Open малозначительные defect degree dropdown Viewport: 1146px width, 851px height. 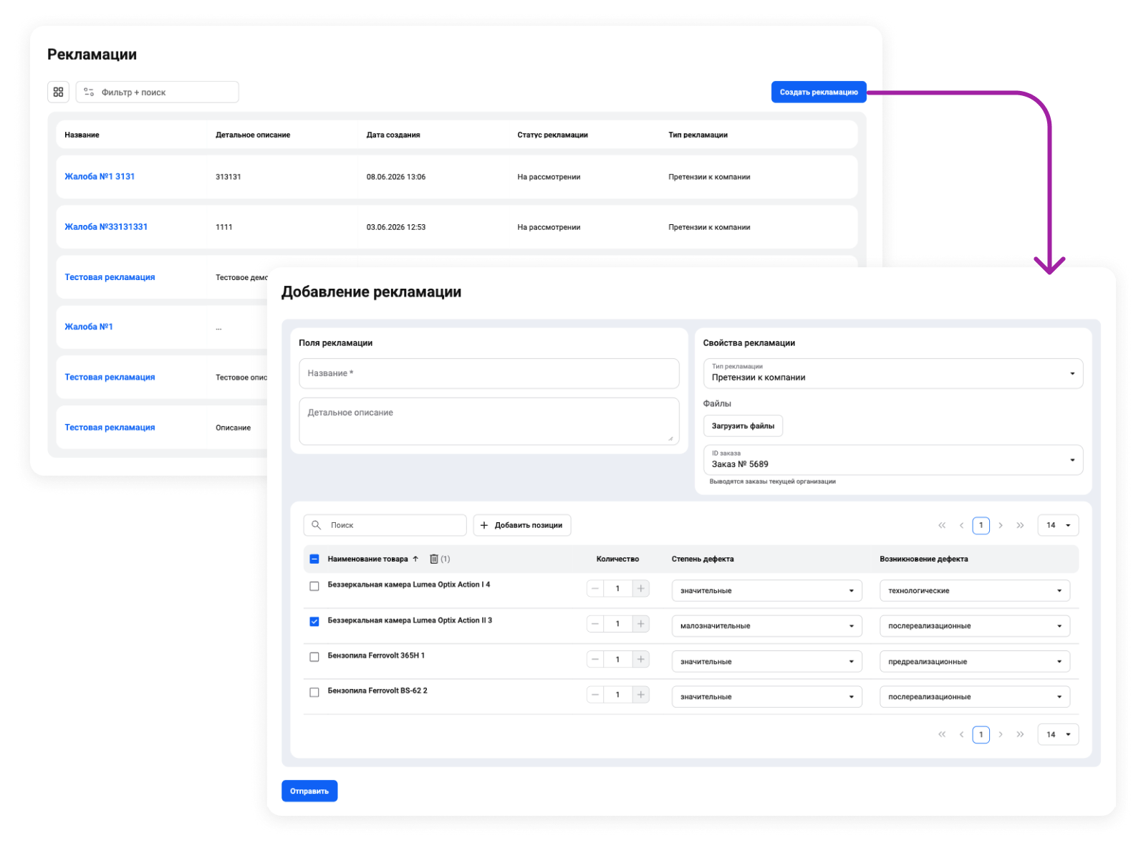click(x=766, y=625)
